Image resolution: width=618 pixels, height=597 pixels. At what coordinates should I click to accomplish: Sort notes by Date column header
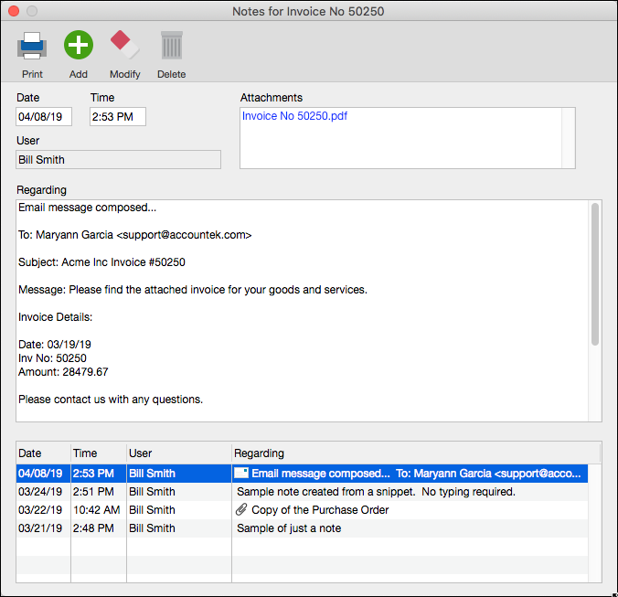pyautogui.click(x=43, y=453)
